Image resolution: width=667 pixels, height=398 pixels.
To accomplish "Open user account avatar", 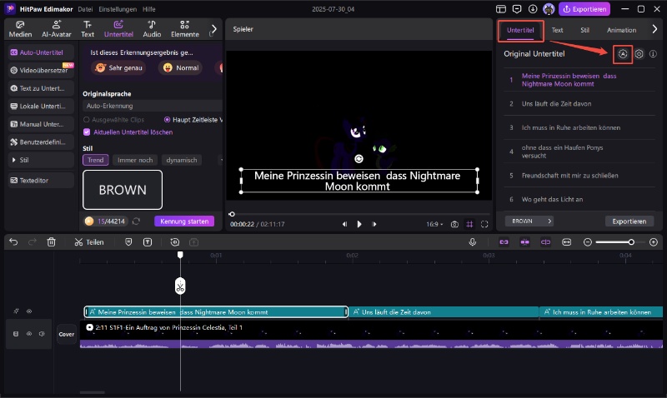I will coord(549,9).
